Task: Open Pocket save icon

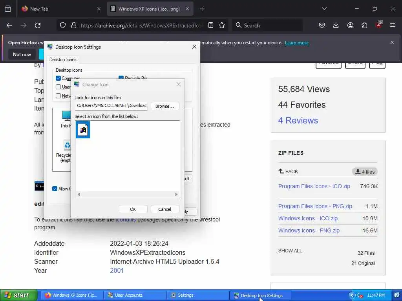Action: point(322,25)
